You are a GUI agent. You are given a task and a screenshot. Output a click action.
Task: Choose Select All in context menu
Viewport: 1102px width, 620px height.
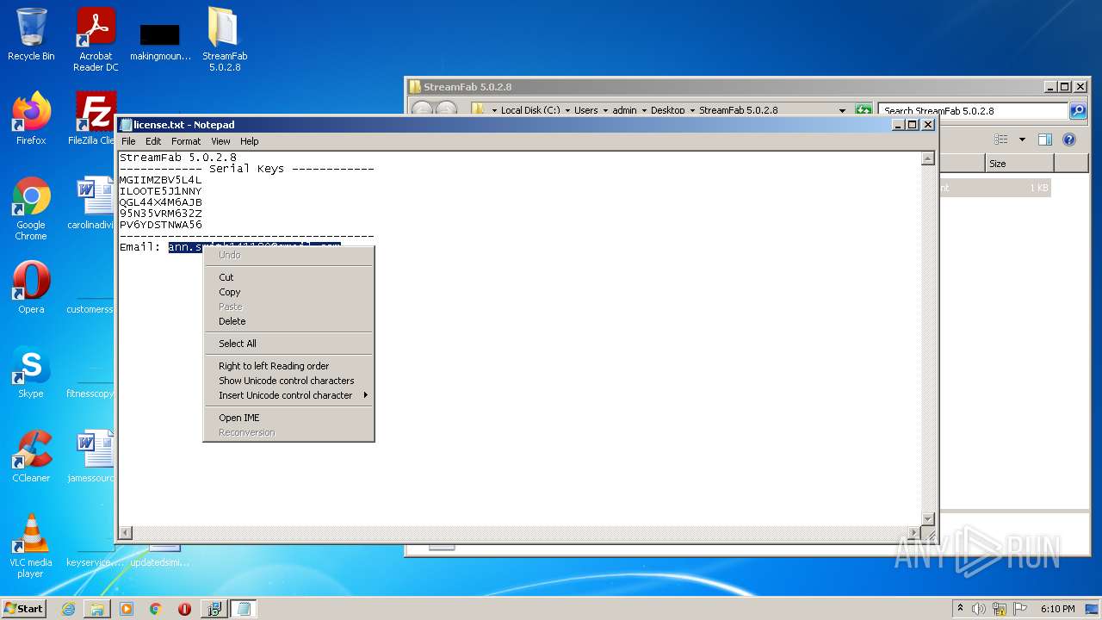coord(288,344)
